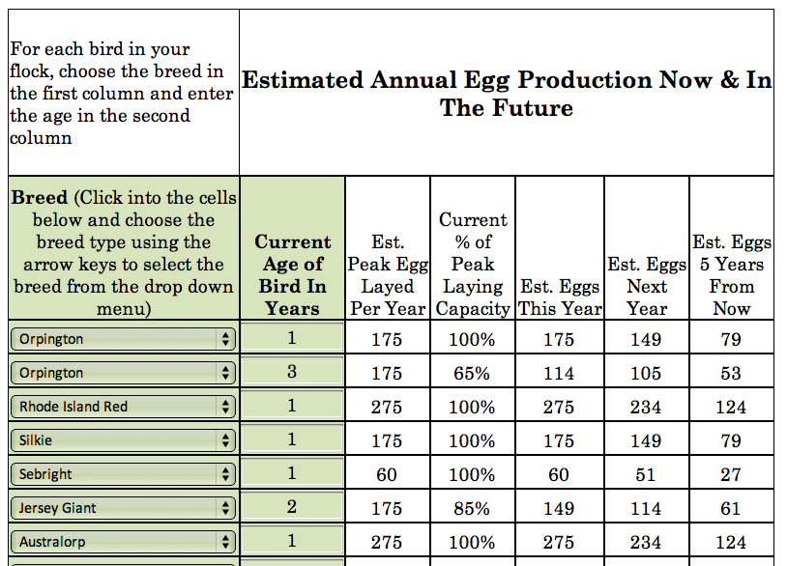Select the age cell for Rhode Island Red
This screenshot has width=787, height=566.
[x=292, y=406]
